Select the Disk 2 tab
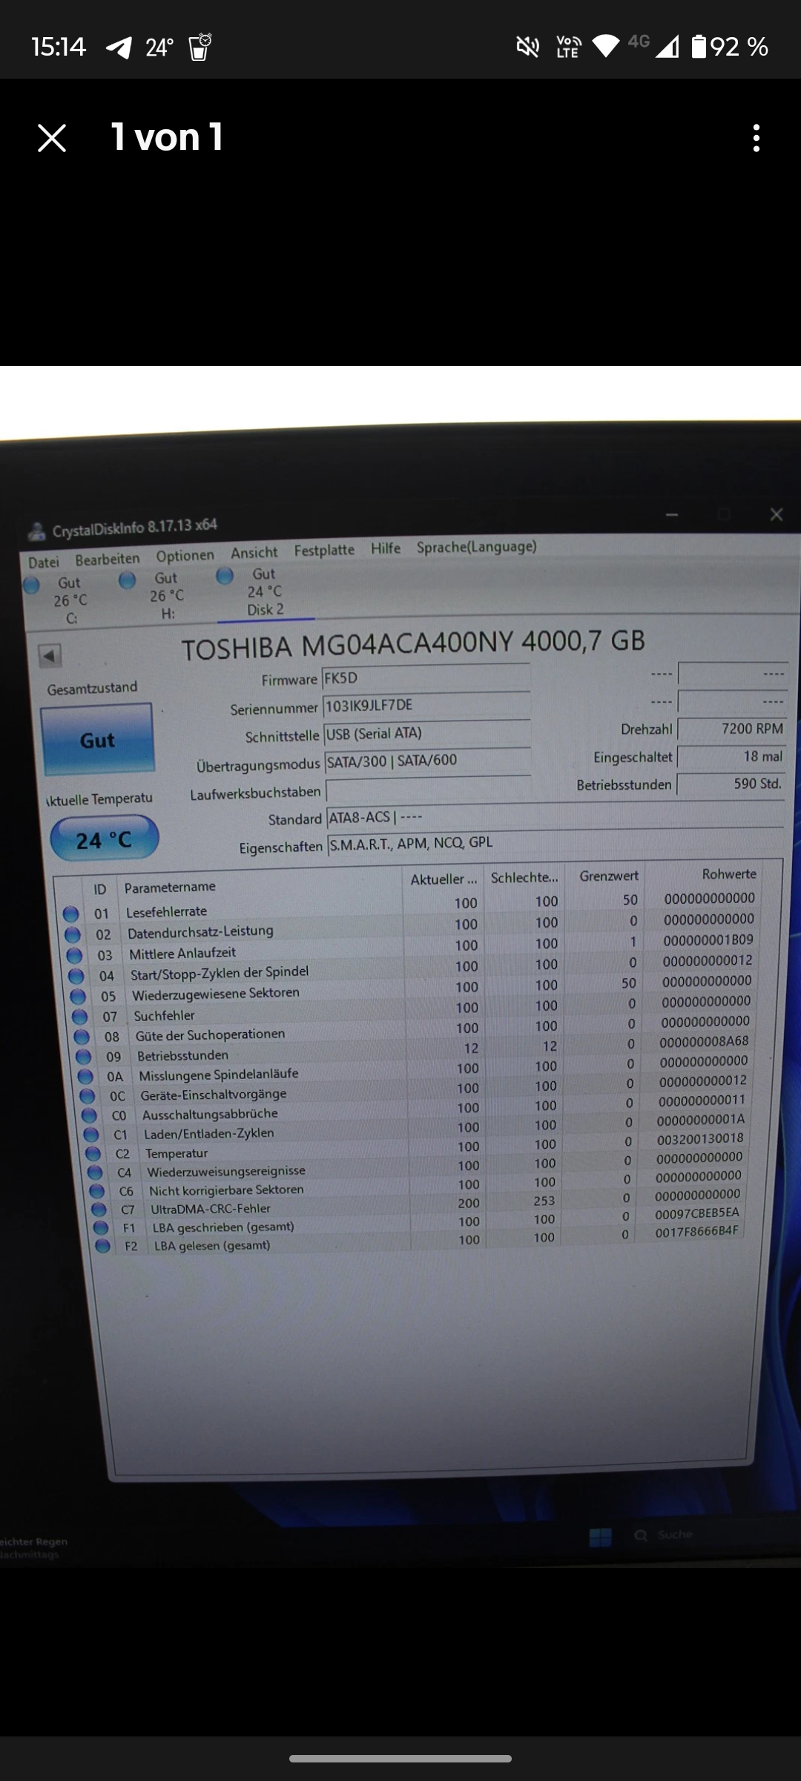This screenshot has width=801, height=1781. pos(265,592)
